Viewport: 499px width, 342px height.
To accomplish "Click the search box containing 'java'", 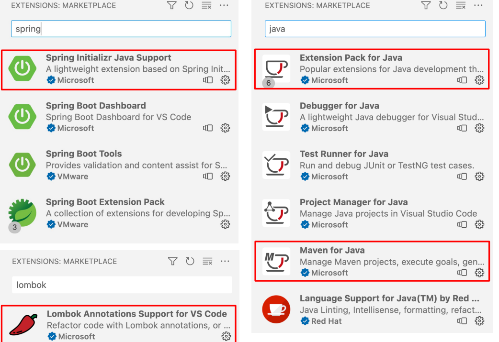I will 375,29.
